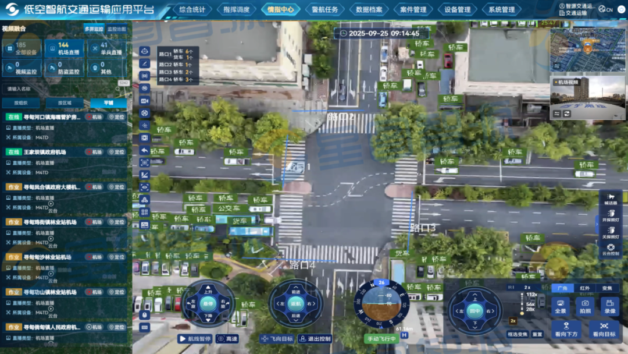Expand the CN language dropdown

(606, 9)
